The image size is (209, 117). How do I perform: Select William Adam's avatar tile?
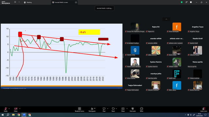(177, 62)
